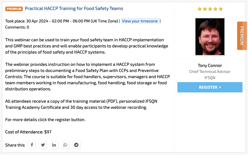The width and height of the screenshot is (248, 155).
Task: Click the first rating star
Action: coord(199,9)
